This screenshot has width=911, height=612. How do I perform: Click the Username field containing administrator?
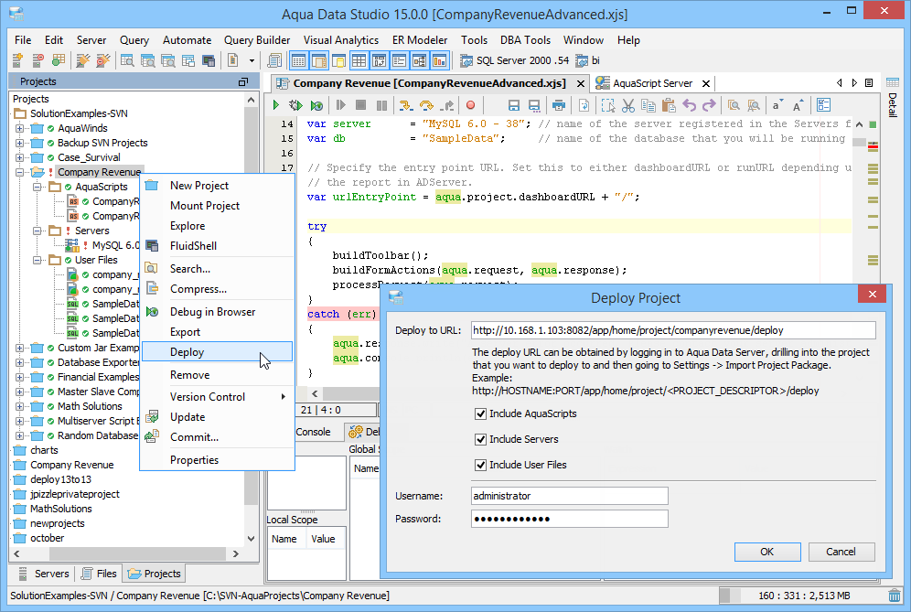569,496
